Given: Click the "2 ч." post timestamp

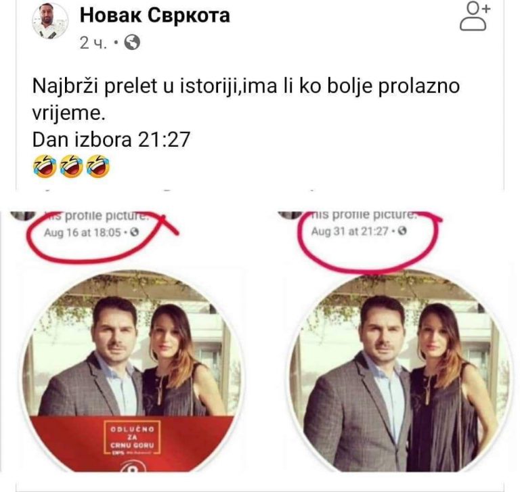Looking at the screenshot, I should tap(93, 43).
